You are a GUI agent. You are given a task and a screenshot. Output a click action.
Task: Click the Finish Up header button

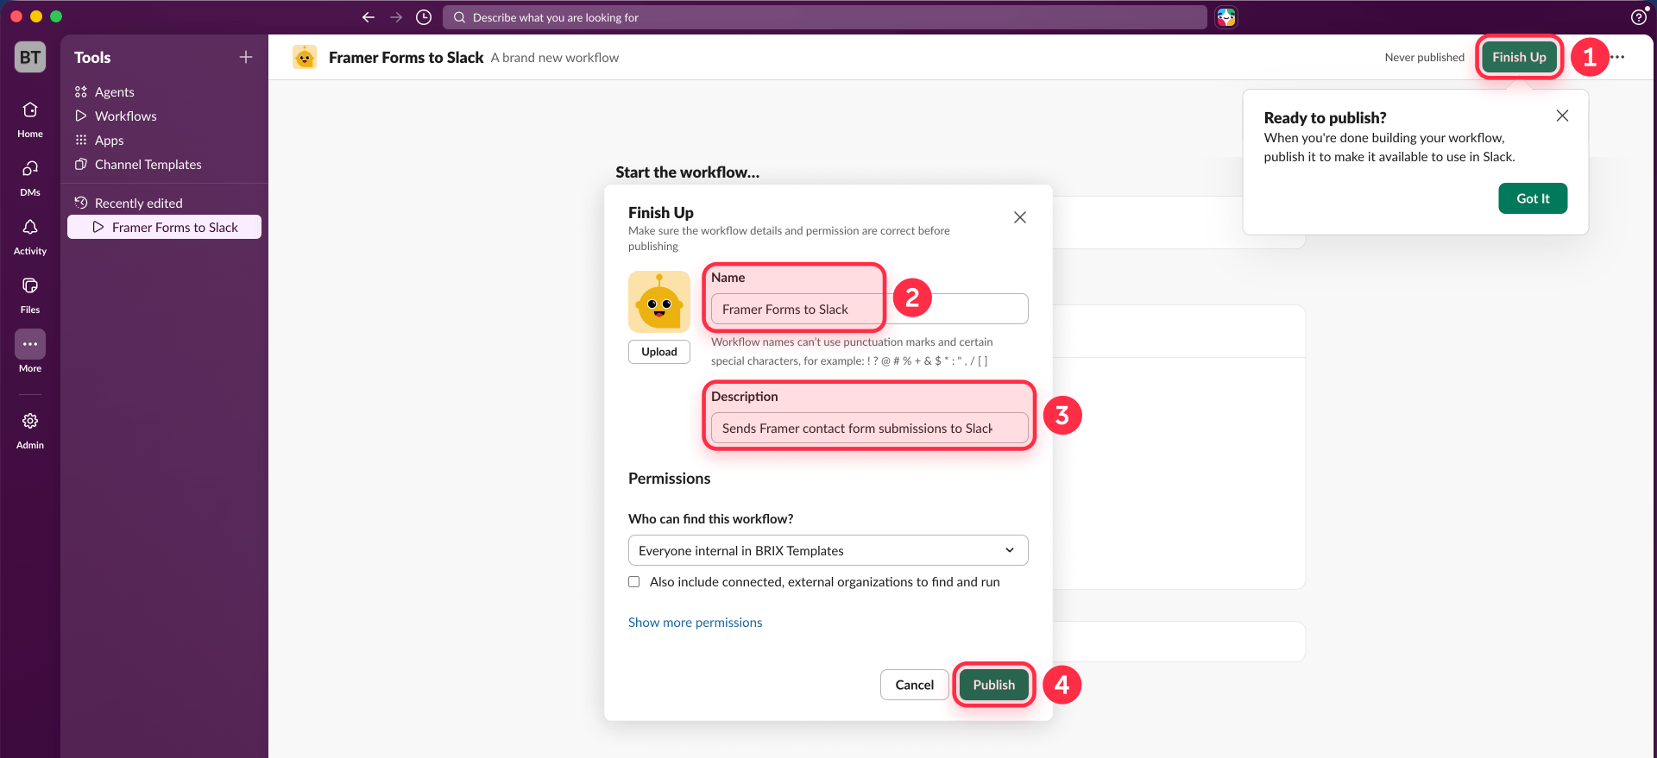(x=1519, y=57)
